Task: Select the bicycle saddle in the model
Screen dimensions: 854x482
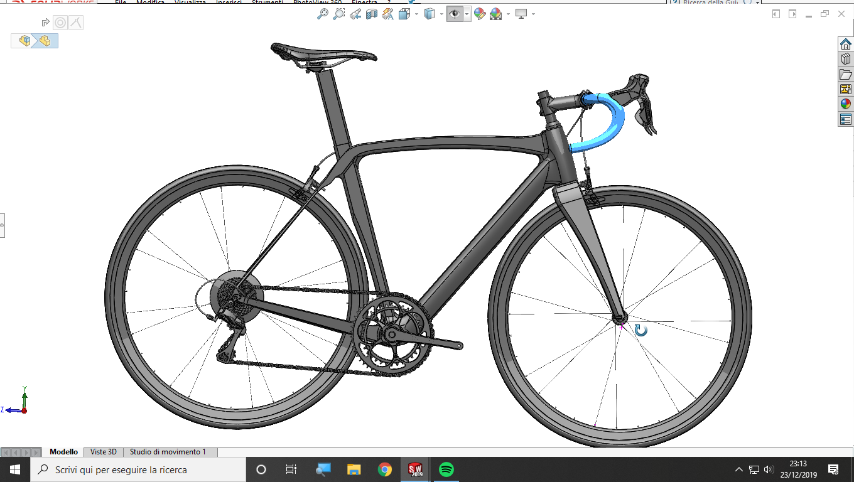Action: pyautogui.click(x=323, y=54)
